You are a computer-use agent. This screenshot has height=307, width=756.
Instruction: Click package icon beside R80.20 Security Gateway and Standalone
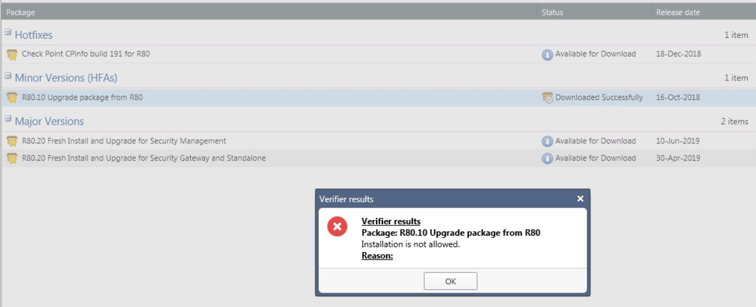12,159
